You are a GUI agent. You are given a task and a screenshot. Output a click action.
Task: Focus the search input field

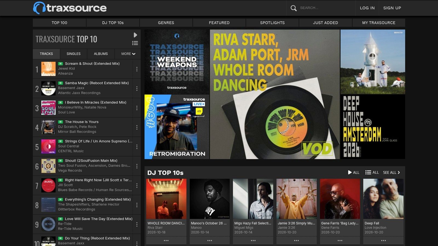326,8
